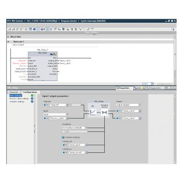Screen dimensions: 183x183
Task: Select Process value settings in tree
Action: (19, 98)
